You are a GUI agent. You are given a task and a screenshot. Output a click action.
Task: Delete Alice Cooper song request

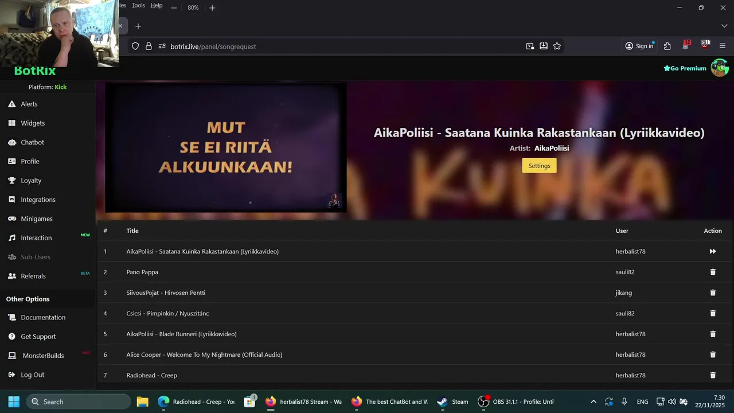point(713,354)
